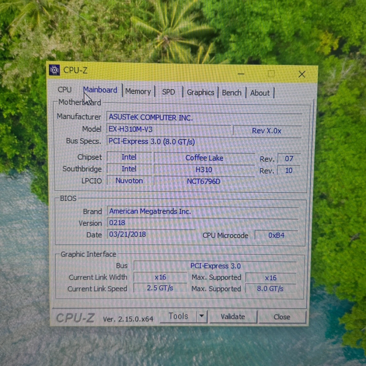The width and height of the screenshot is (366, 366).
Task: Switch to the CPU tab
Action: (65, 90)
